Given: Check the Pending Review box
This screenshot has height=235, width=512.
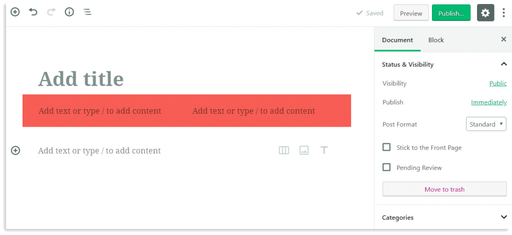Looking at the screenshot, I should point(386,168).
